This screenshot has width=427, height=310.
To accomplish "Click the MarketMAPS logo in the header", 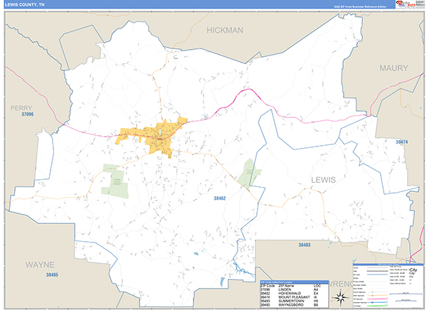I will [406, 4].
